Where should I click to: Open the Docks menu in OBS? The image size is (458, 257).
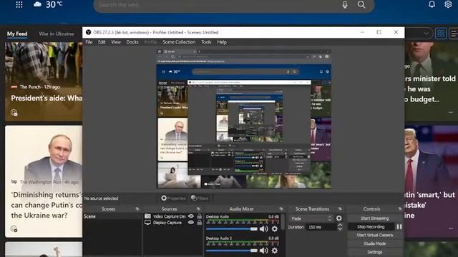(x=132, y=42)
